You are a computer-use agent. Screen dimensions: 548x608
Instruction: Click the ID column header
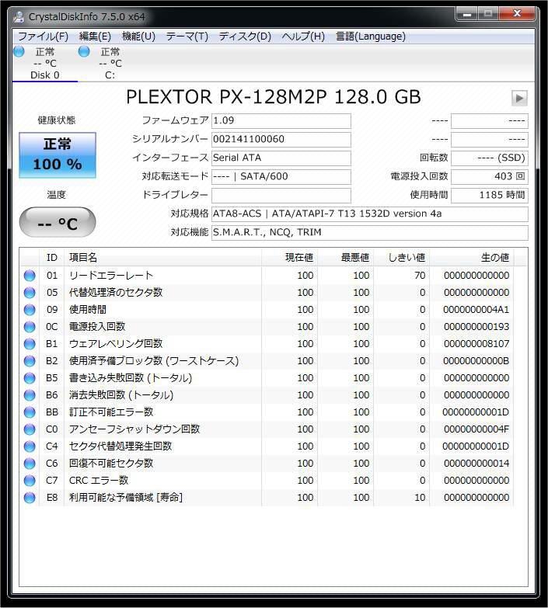[51, 258]
